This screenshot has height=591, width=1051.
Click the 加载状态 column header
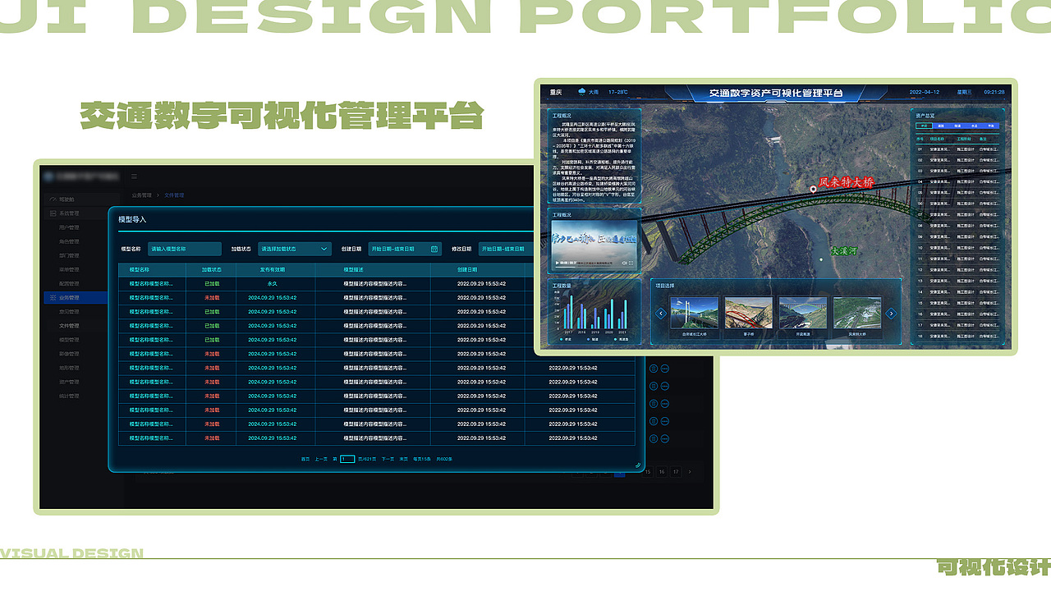212,269
